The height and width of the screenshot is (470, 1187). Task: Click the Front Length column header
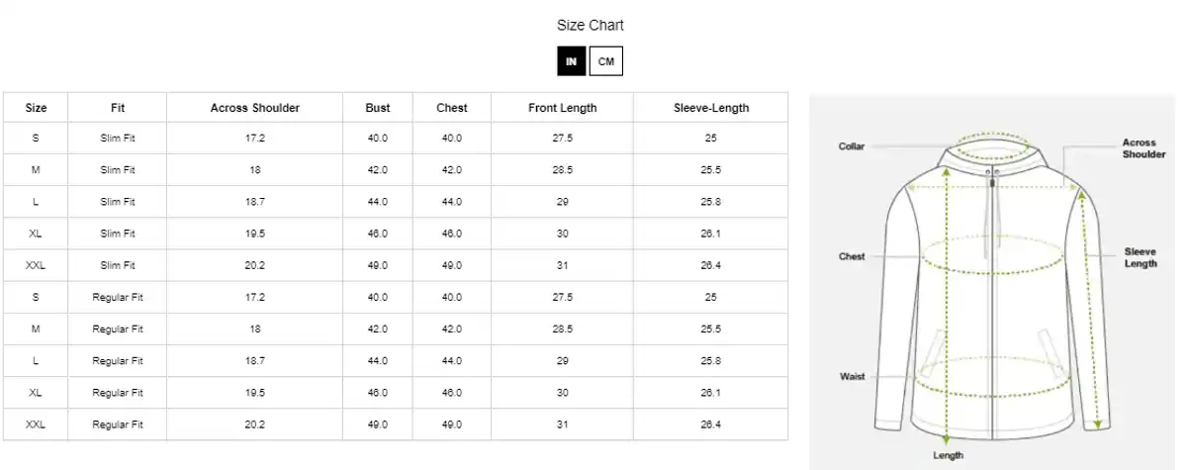562,108
